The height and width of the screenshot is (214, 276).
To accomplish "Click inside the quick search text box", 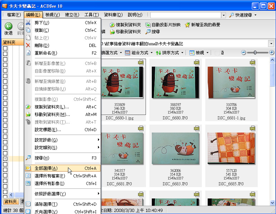I will pyautogui.click(x=186, y=15).
